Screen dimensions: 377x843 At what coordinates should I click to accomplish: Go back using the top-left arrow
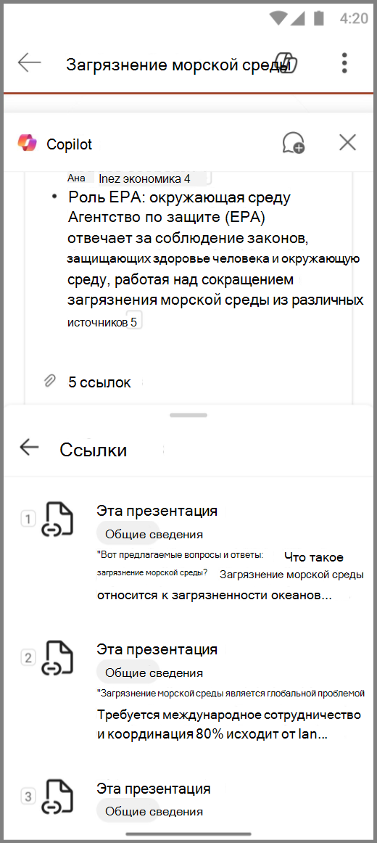coord(30,63)
